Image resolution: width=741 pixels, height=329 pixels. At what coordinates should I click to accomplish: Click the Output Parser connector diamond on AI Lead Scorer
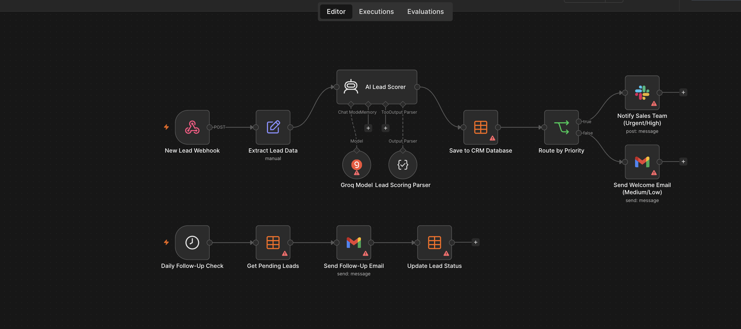click(403, 104)
